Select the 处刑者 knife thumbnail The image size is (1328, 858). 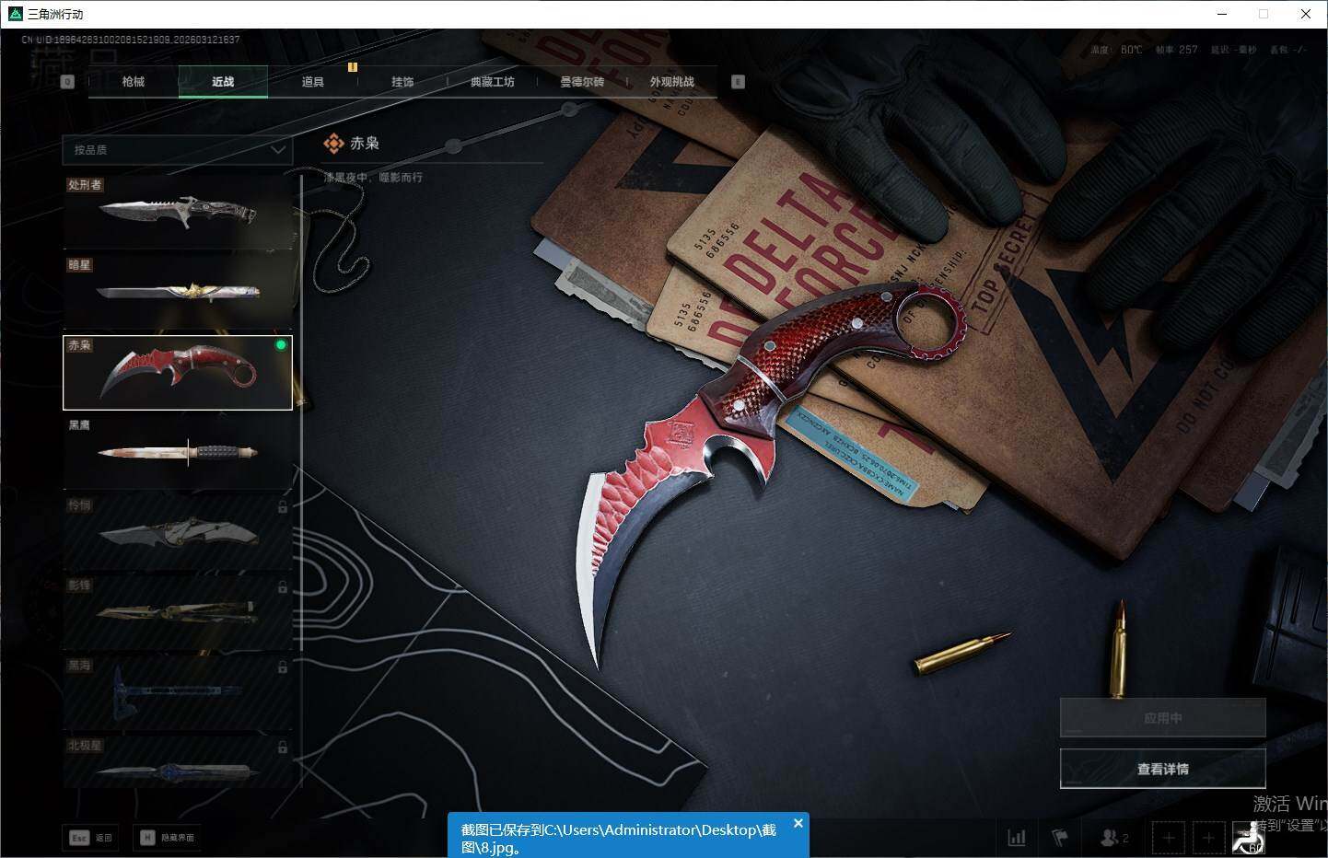(x=177, y=213)
